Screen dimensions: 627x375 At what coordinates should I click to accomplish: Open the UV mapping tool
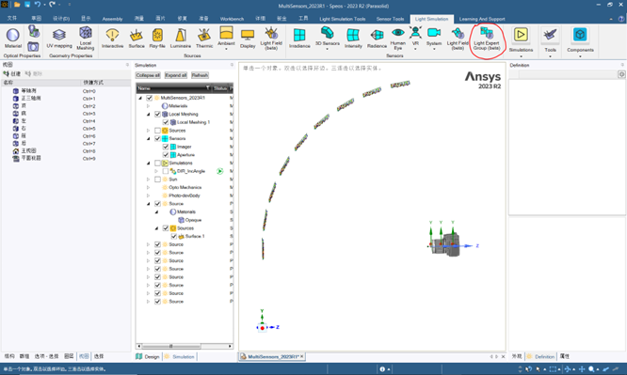(x=59, y=39)
